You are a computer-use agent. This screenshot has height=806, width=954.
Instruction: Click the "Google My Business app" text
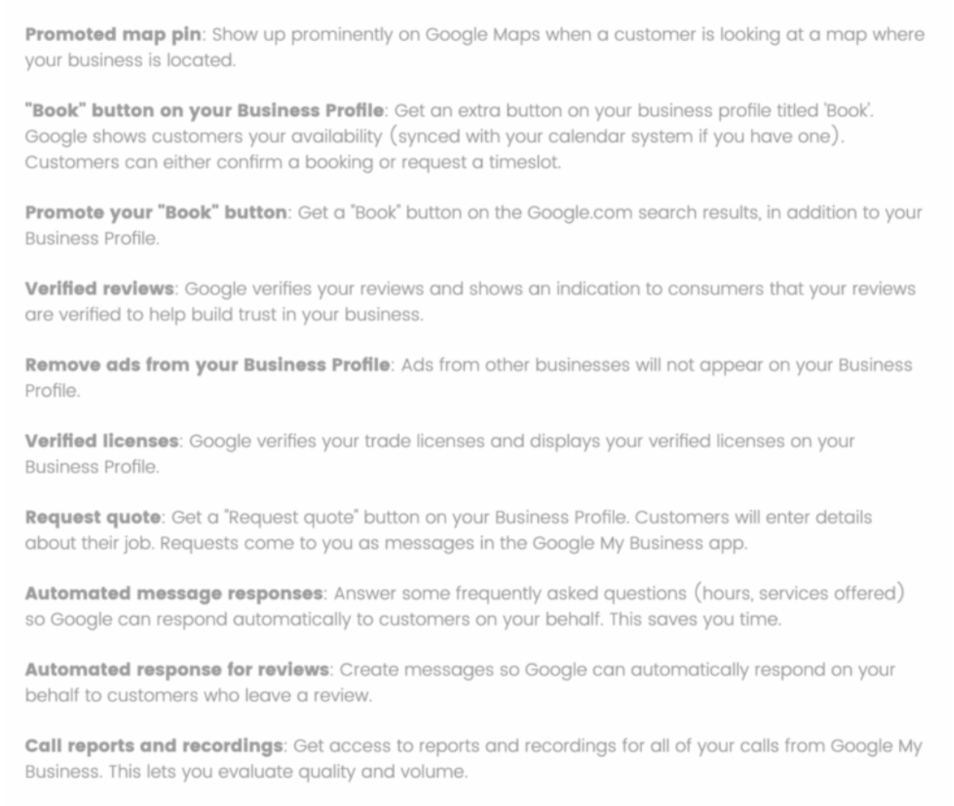tap(639, 543)
